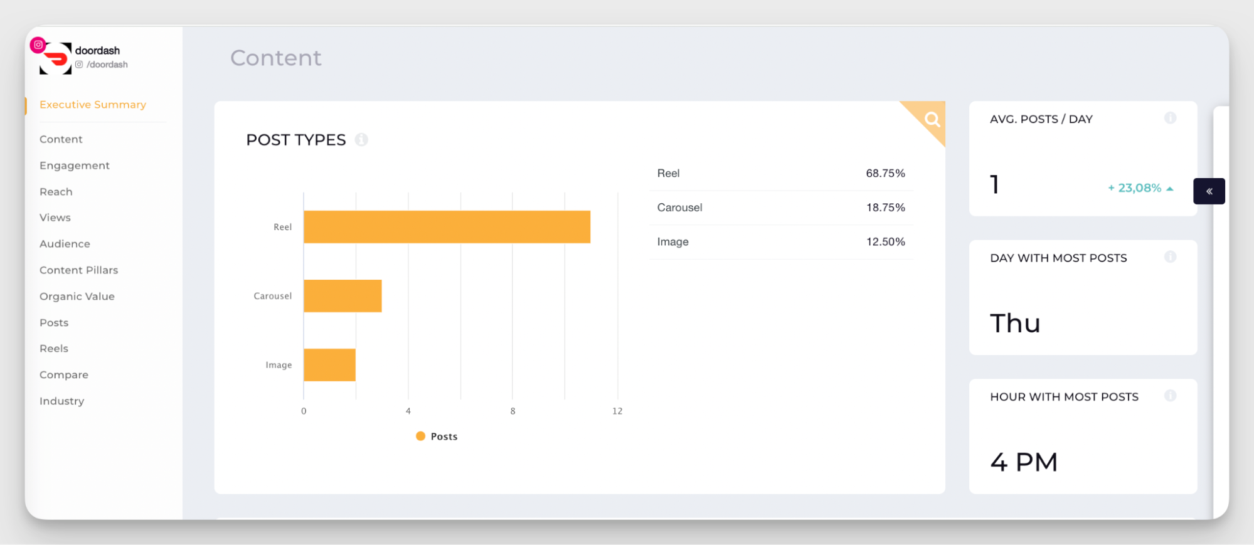Click info icon on Hour With Most Posts card
Screen dimensions: 1254x545
point(1170,396)
